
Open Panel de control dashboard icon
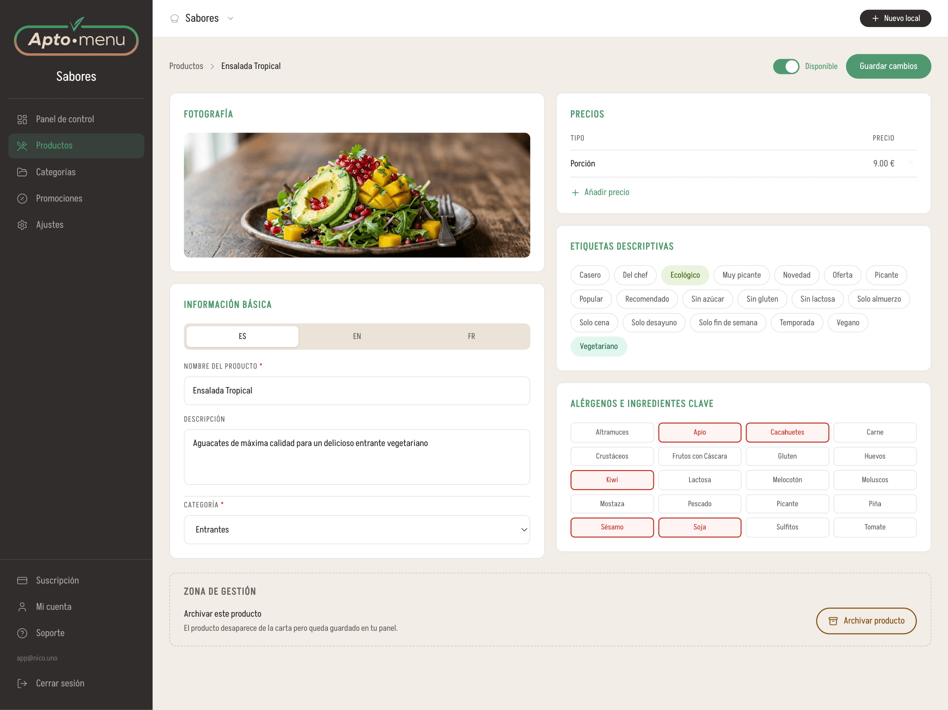[22, 119]
